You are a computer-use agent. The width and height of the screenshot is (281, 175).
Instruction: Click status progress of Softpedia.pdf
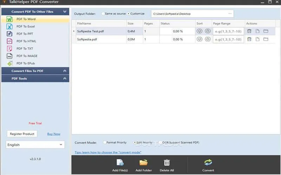coord(177,39)
